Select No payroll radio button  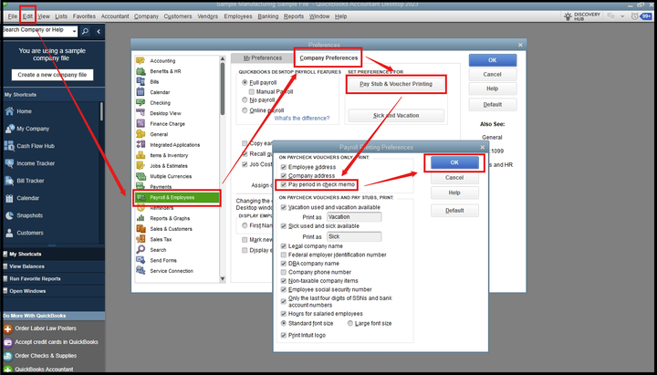click(245, 100)
